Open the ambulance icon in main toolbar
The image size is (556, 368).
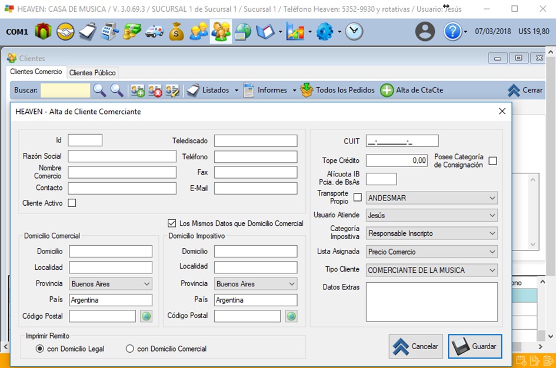(x=154, y=32)
